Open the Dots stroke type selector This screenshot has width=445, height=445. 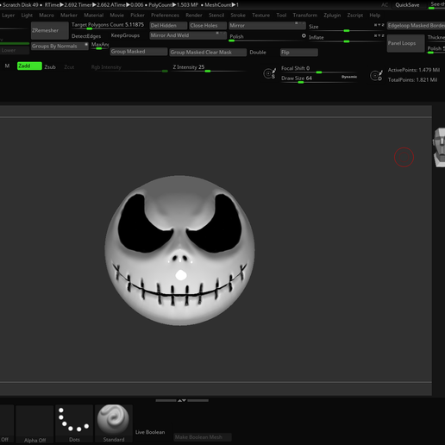coord(74,423)
